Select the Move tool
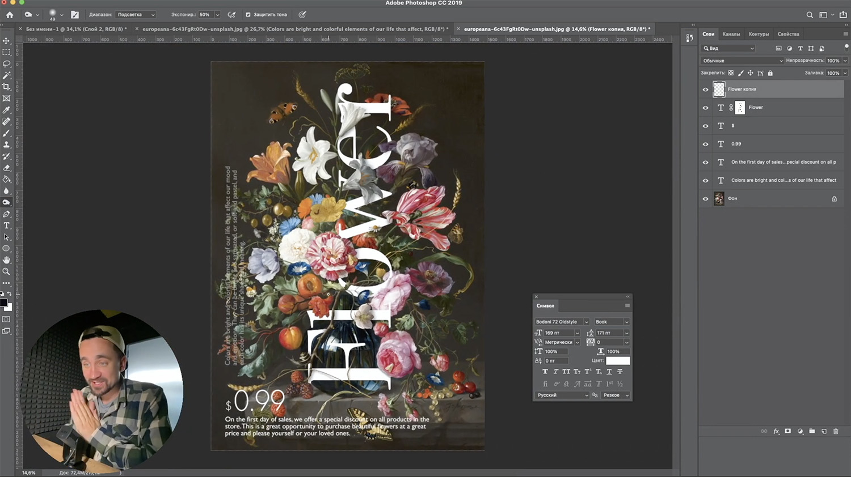 point(6,41)
